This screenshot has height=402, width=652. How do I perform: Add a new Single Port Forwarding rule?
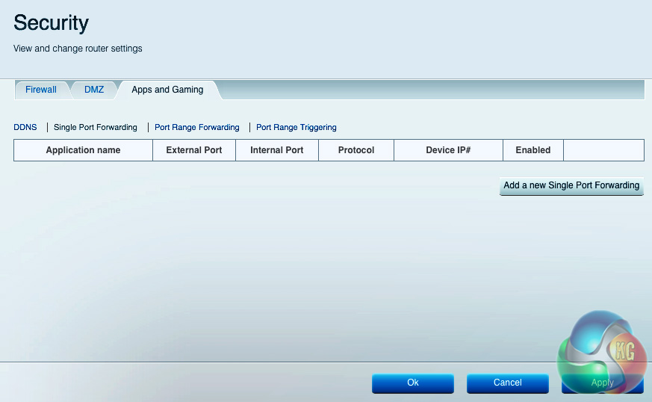point(571,185)
